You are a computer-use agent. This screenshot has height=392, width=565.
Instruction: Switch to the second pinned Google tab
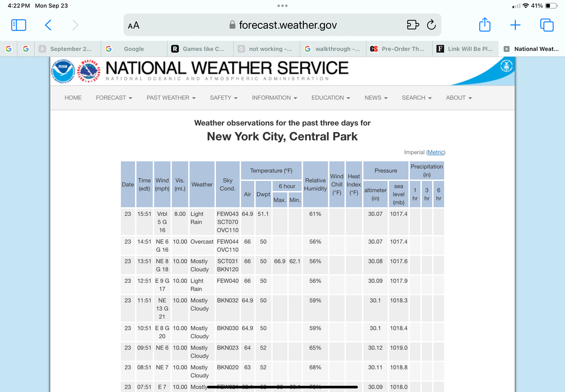click(x=25, y=49)
